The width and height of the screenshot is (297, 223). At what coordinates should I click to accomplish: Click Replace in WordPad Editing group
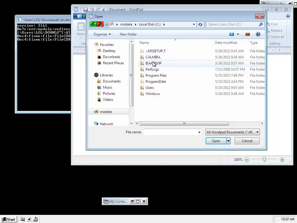pos(275,30)
